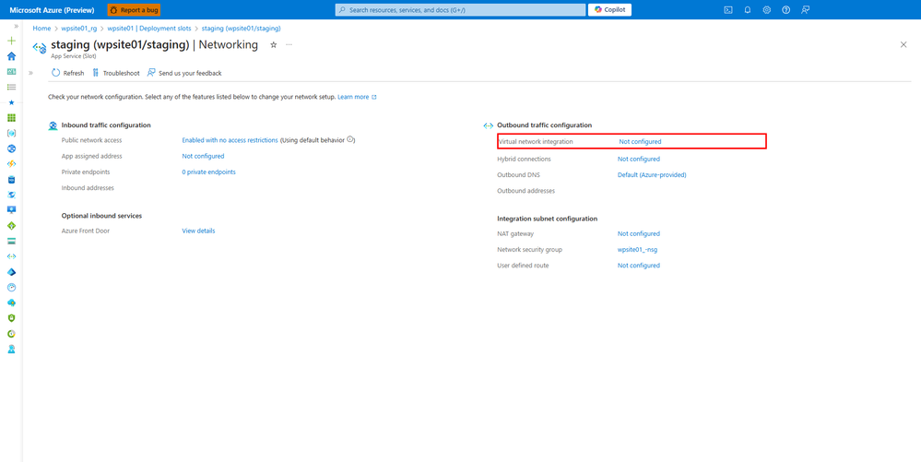The width and height of the screenshot is (921, 462).
Task: Open portal Settings gear icon
Action: [x=766, y=10]
